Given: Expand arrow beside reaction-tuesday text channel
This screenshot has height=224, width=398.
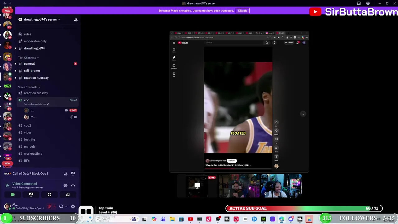Looking at the screenshot, I should tap(16, 78).
